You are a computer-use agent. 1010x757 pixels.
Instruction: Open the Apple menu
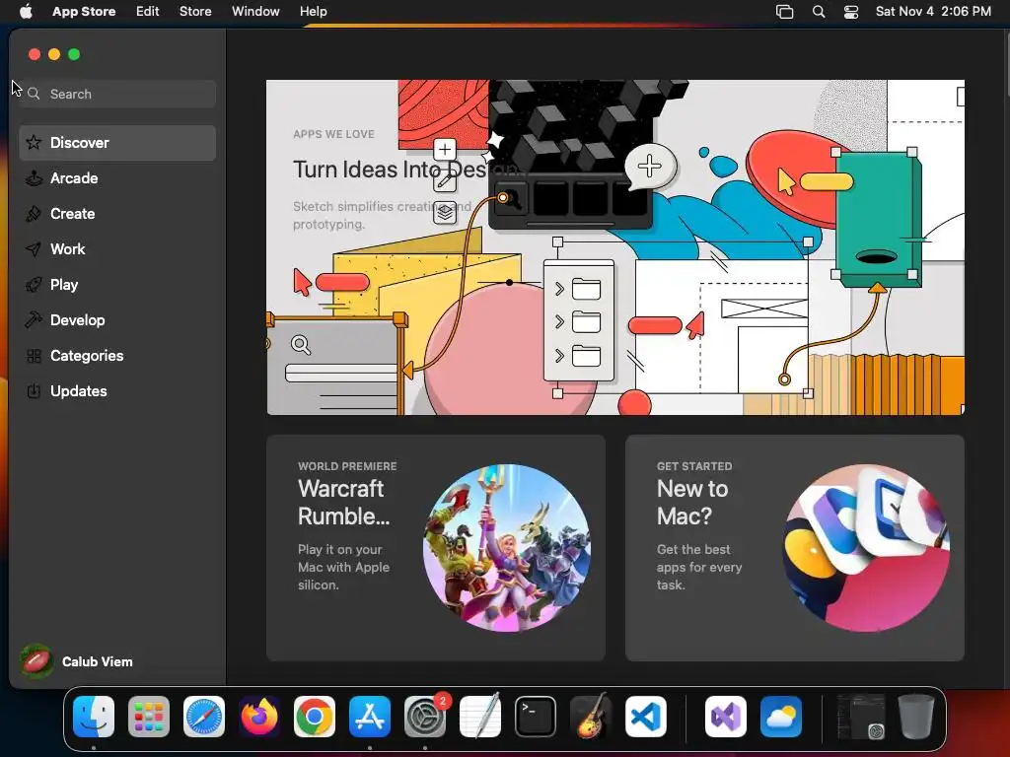(x=26, y=12)
